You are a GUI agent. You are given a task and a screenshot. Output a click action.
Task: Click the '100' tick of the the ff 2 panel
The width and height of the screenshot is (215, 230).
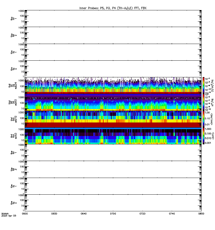(x=22, y=167)
